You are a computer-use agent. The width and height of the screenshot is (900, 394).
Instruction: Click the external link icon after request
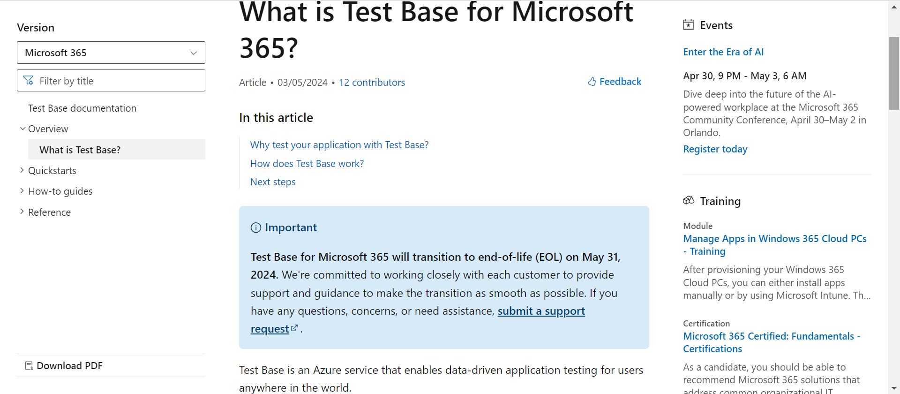click(x=294, y=328)
